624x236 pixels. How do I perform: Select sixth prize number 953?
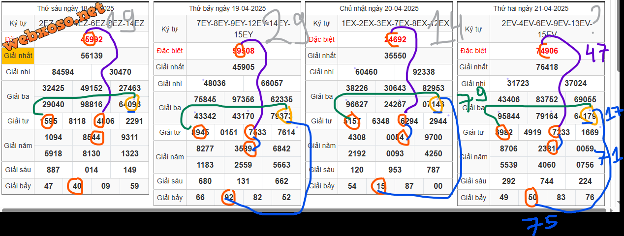(x=395, y=170)
